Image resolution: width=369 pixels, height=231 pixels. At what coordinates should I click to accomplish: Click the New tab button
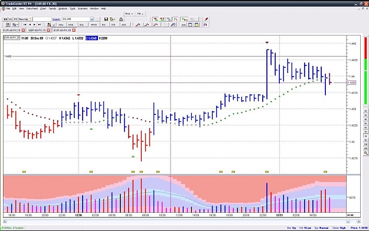tap(25, 19)
